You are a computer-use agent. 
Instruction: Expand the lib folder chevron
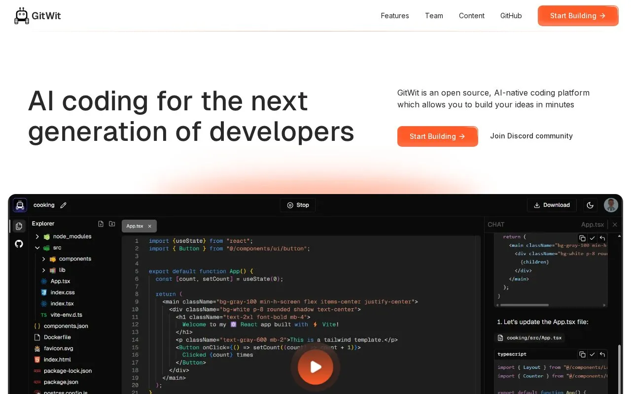pos(43,270)
